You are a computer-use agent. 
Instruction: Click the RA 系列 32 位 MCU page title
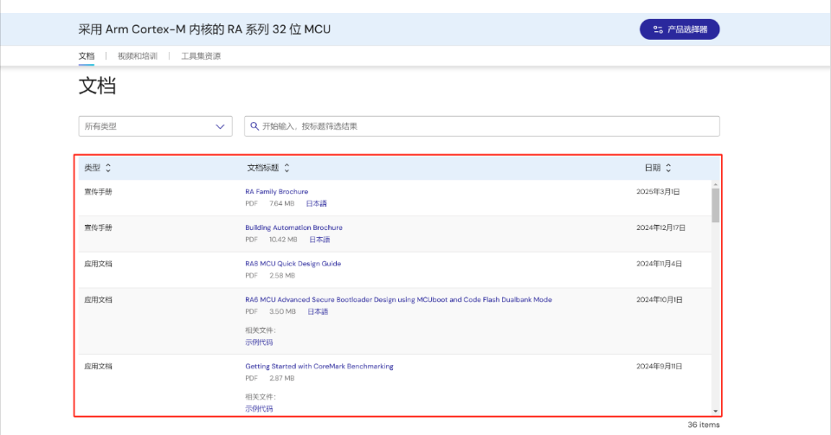click(204, 29)
